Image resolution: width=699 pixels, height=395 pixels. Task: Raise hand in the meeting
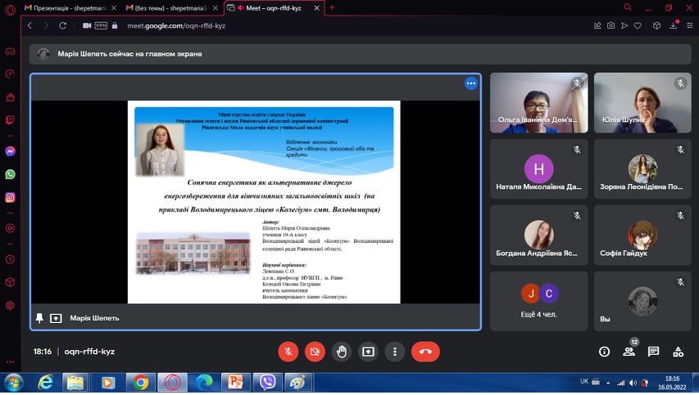tap(342, 352)
